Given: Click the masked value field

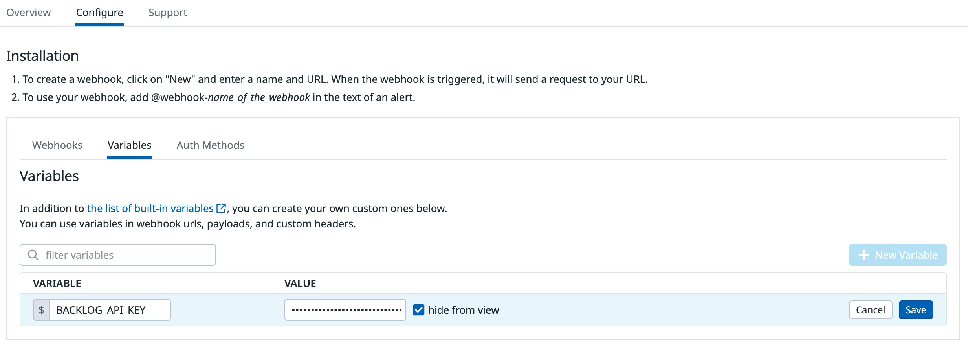Looking at the screenshot, I should tap(345, 310).
